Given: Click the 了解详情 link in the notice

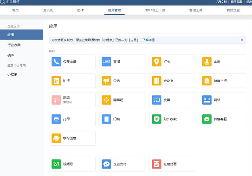Looking at the screenshot, I should (149, 40).
